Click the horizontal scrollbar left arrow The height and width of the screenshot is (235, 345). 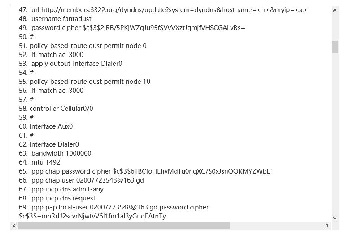(x=14, y=226)
